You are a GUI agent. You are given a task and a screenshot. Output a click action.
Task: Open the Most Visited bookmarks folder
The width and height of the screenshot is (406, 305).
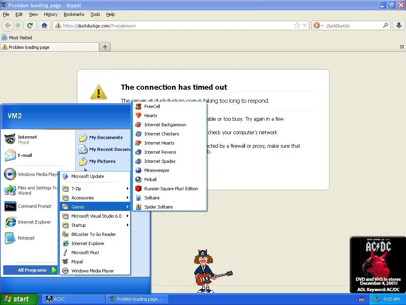click(17, 38)
